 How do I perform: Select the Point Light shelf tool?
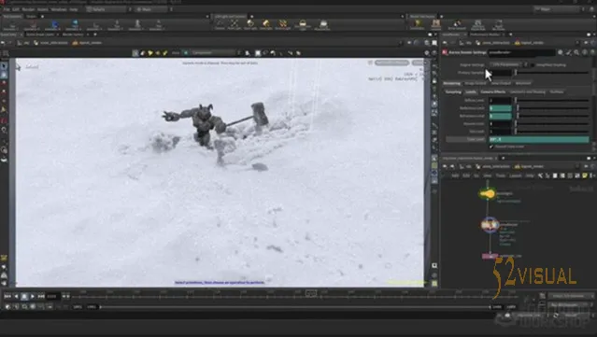pyautogui.click(x=235, y=24)
